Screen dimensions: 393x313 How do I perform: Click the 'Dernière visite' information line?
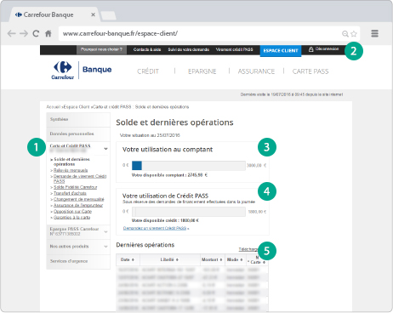[292, 94]
